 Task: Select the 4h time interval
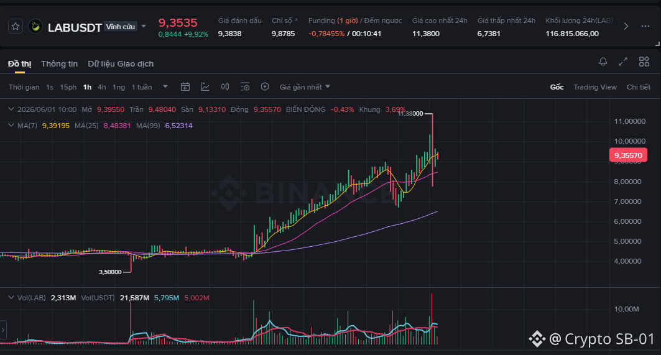[x=101, y=87]
